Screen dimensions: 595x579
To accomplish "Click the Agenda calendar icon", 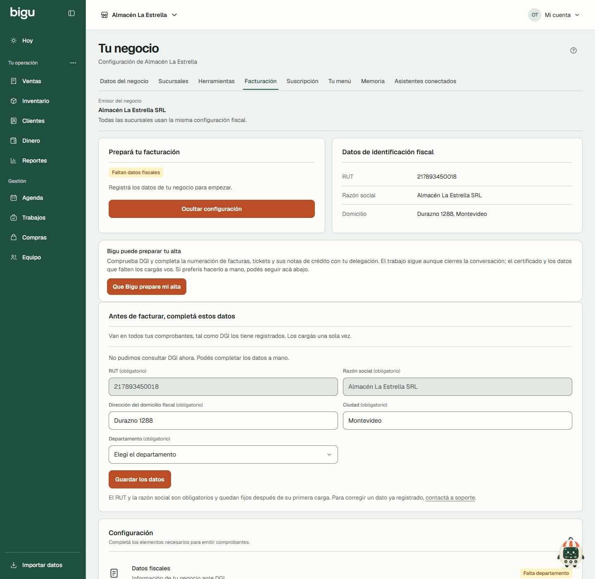I will click(14, 198).
